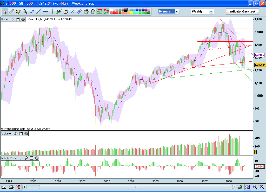Click the Indicator/Backtest button
This screenshot has height=192, width=266.
[x=242, y=11]
